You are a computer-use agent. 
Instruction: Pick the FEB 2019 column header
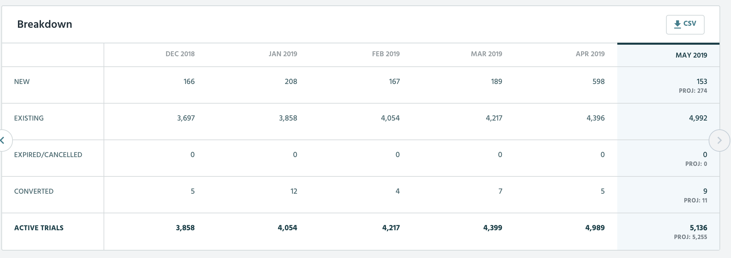point(385,54)
